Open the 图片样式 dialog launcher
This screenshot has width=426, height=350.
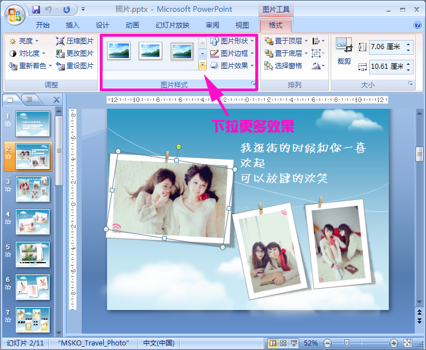tap(253, 83)
